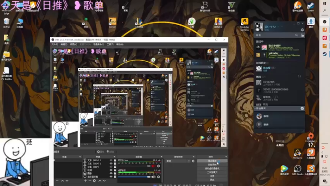Viewport: 330px width, 186px height.
Task: Click the 工作室模式 button
Action: pyautogui.click(x=212, y=172)
